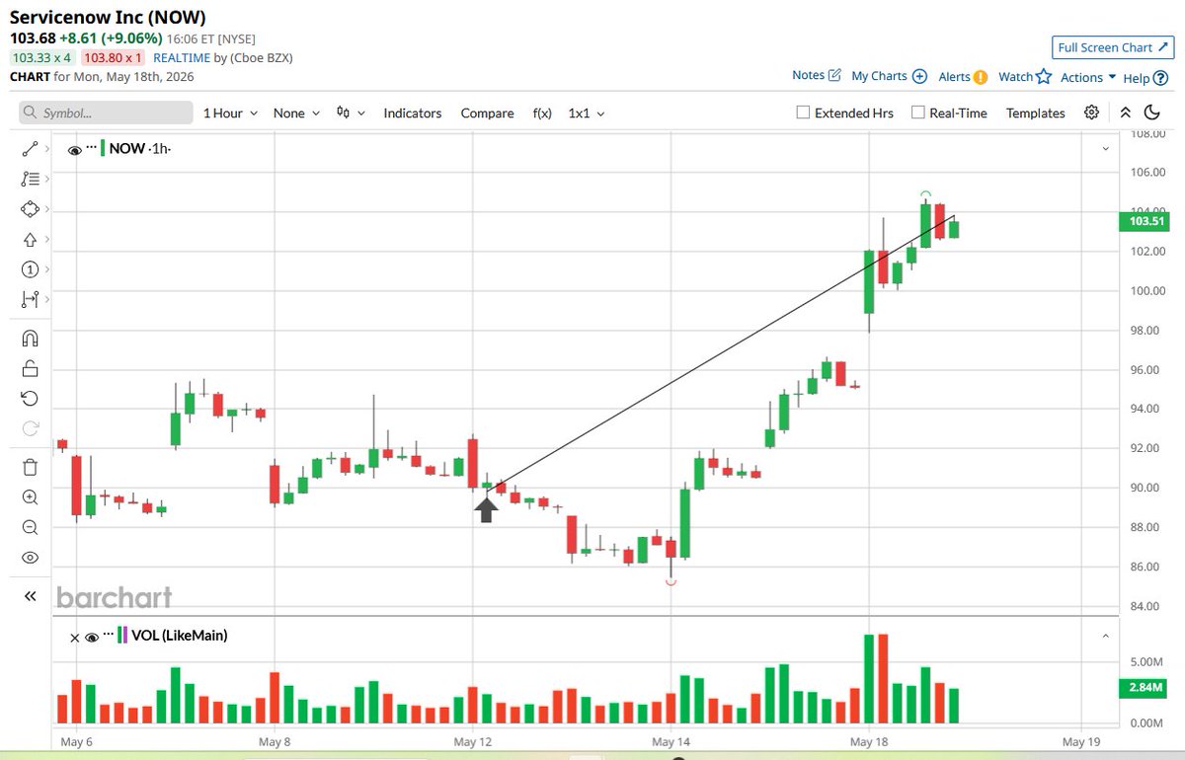Click the Notes pencil icon
Screen dimensions: 1185x760
pyautogui.click(x=834, y=75)
